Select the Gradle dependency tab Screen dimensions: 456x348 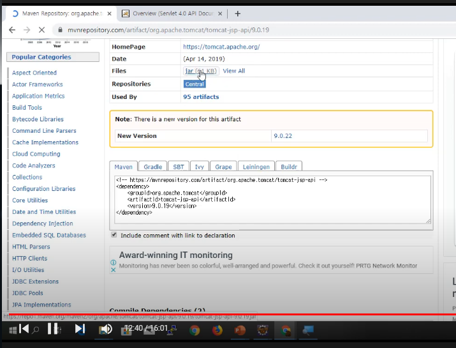click(152, 167)
